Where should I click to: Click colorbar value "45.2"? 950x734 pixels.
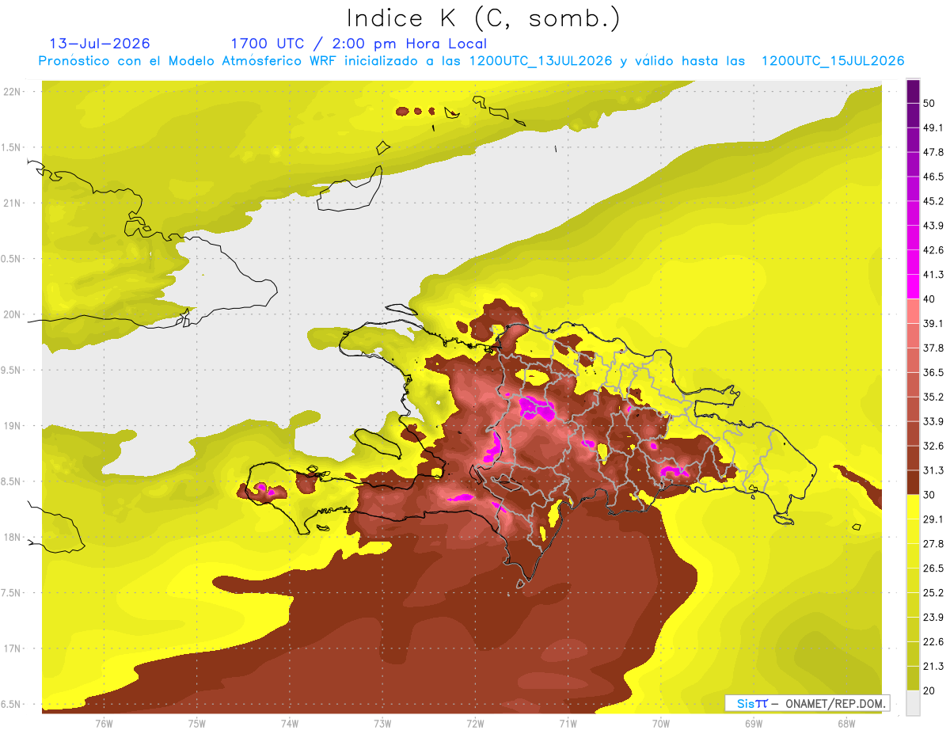[x=933, y=201]
